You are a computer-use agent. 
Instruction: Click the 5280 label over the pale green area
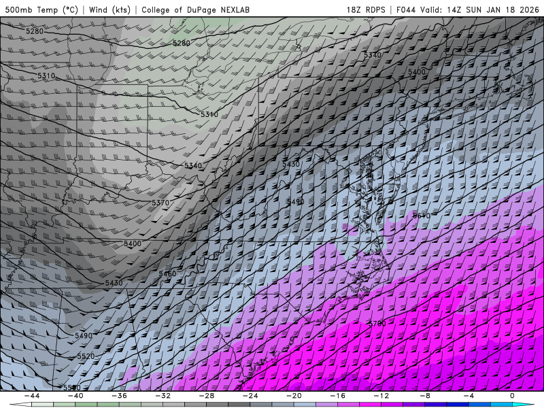182,43
